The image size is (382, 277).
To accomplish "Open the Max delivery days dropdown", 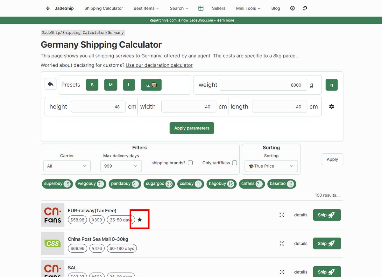I will coord(121,166).
